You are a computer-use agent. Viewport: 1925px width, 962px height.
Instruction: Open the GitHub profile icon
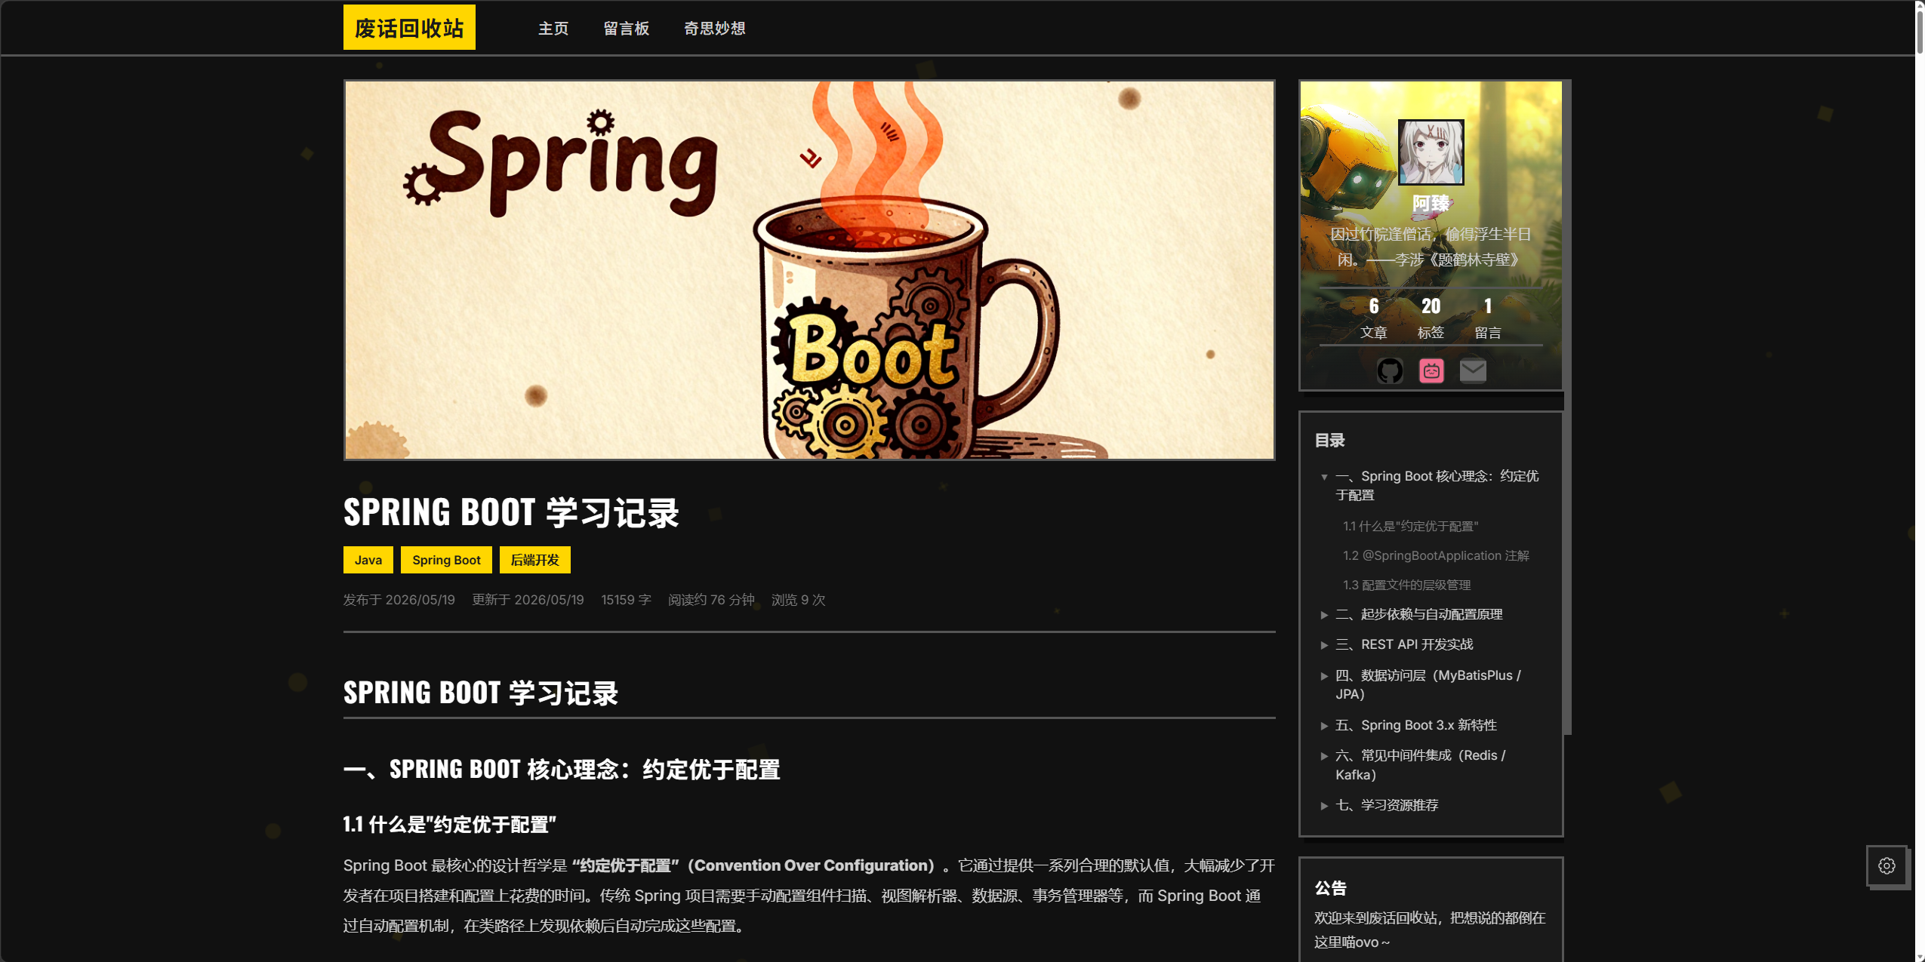point(1390,370)
